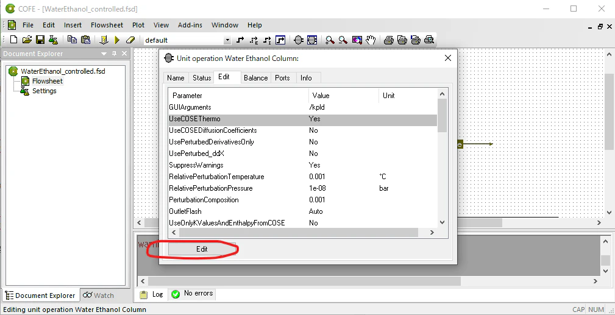
Task: Open the View menu
Action: 161,25
